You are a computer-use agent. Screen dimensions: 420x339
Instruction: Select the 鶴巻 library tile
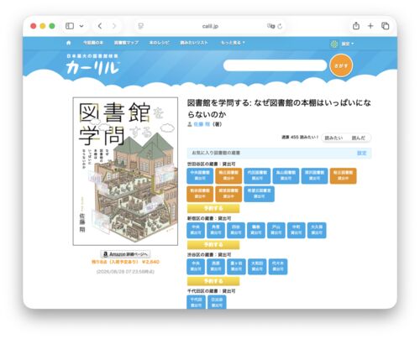tap(256, 230)
